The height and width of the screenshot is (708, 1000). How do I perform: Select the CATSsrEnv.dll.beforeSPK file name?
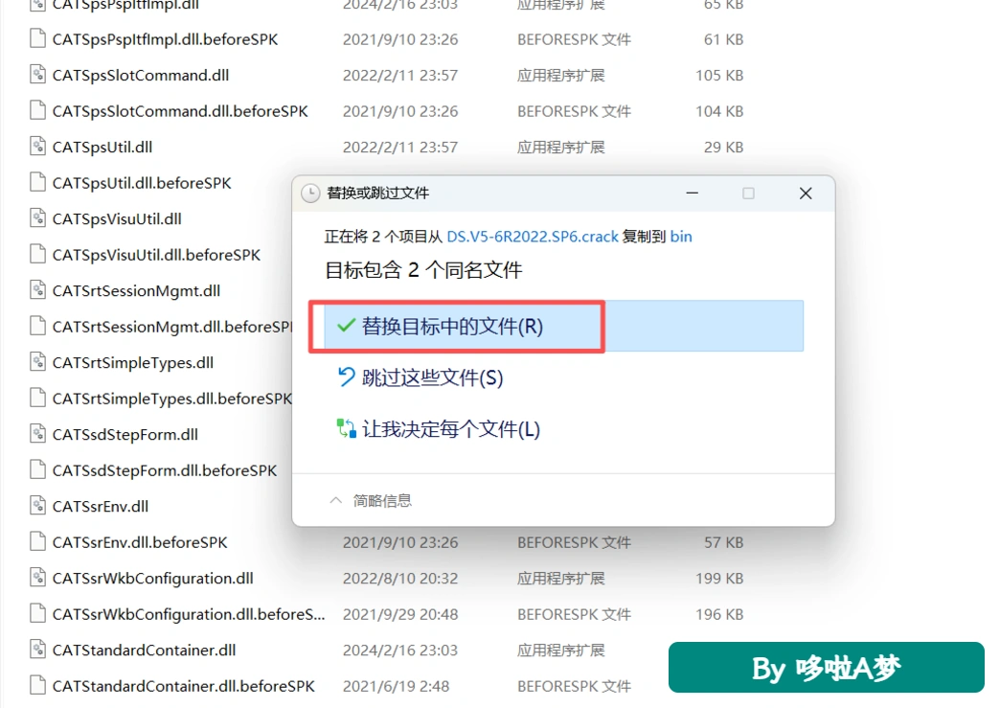pos(140,542)
